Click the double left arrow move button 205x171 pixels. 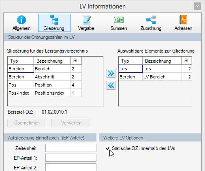point(111,85)
